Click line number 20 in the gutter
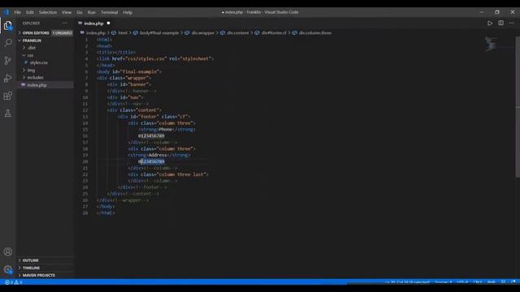The image size is (520, 292). pos(85,161)
